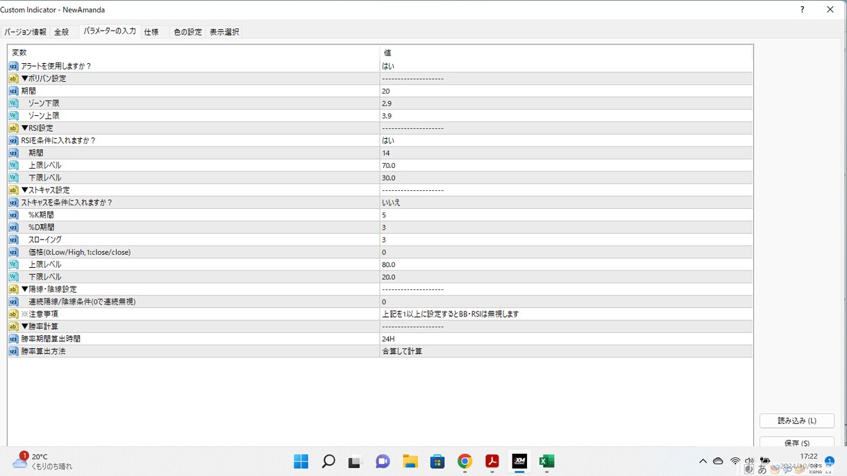Select the アラートを使用しますか？ value はい
Viewport: 847px width, 476px height.
coord(388,66)
